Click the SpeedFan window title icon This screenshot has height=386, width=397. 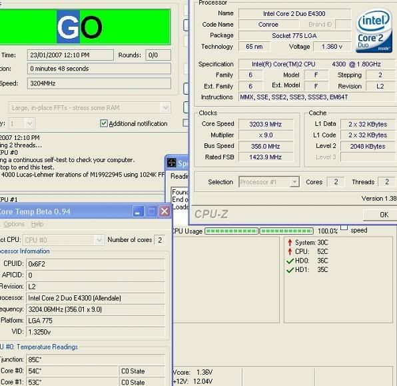tap(171, 163)
